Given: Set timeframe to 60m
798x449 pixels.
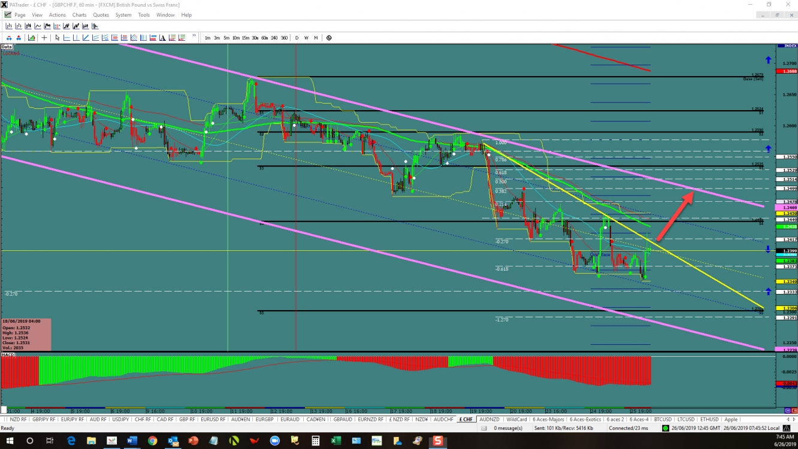Looking at the screenshot, I should click(264, 38).
